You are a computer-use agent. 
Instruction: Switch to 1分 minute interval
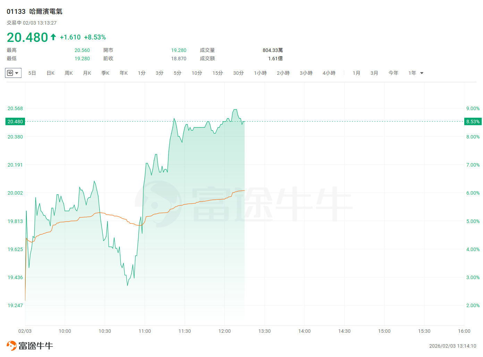tap(142, 73)
